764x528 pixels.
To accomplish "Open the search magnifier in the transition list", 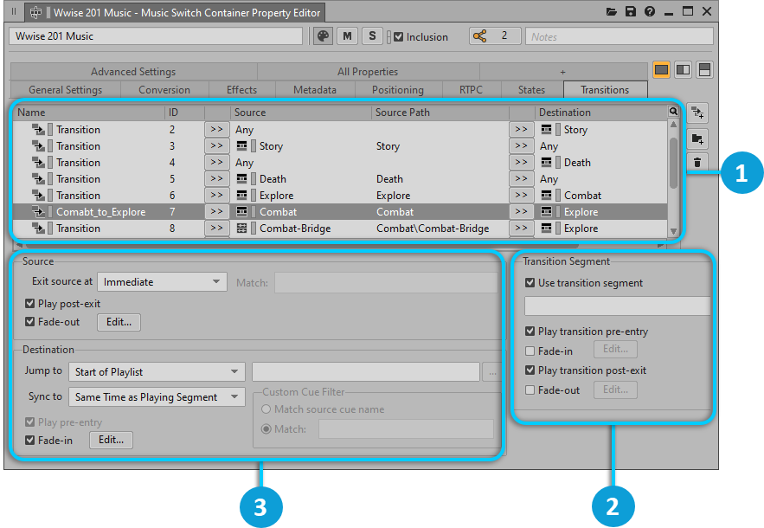I will point(673,112).
